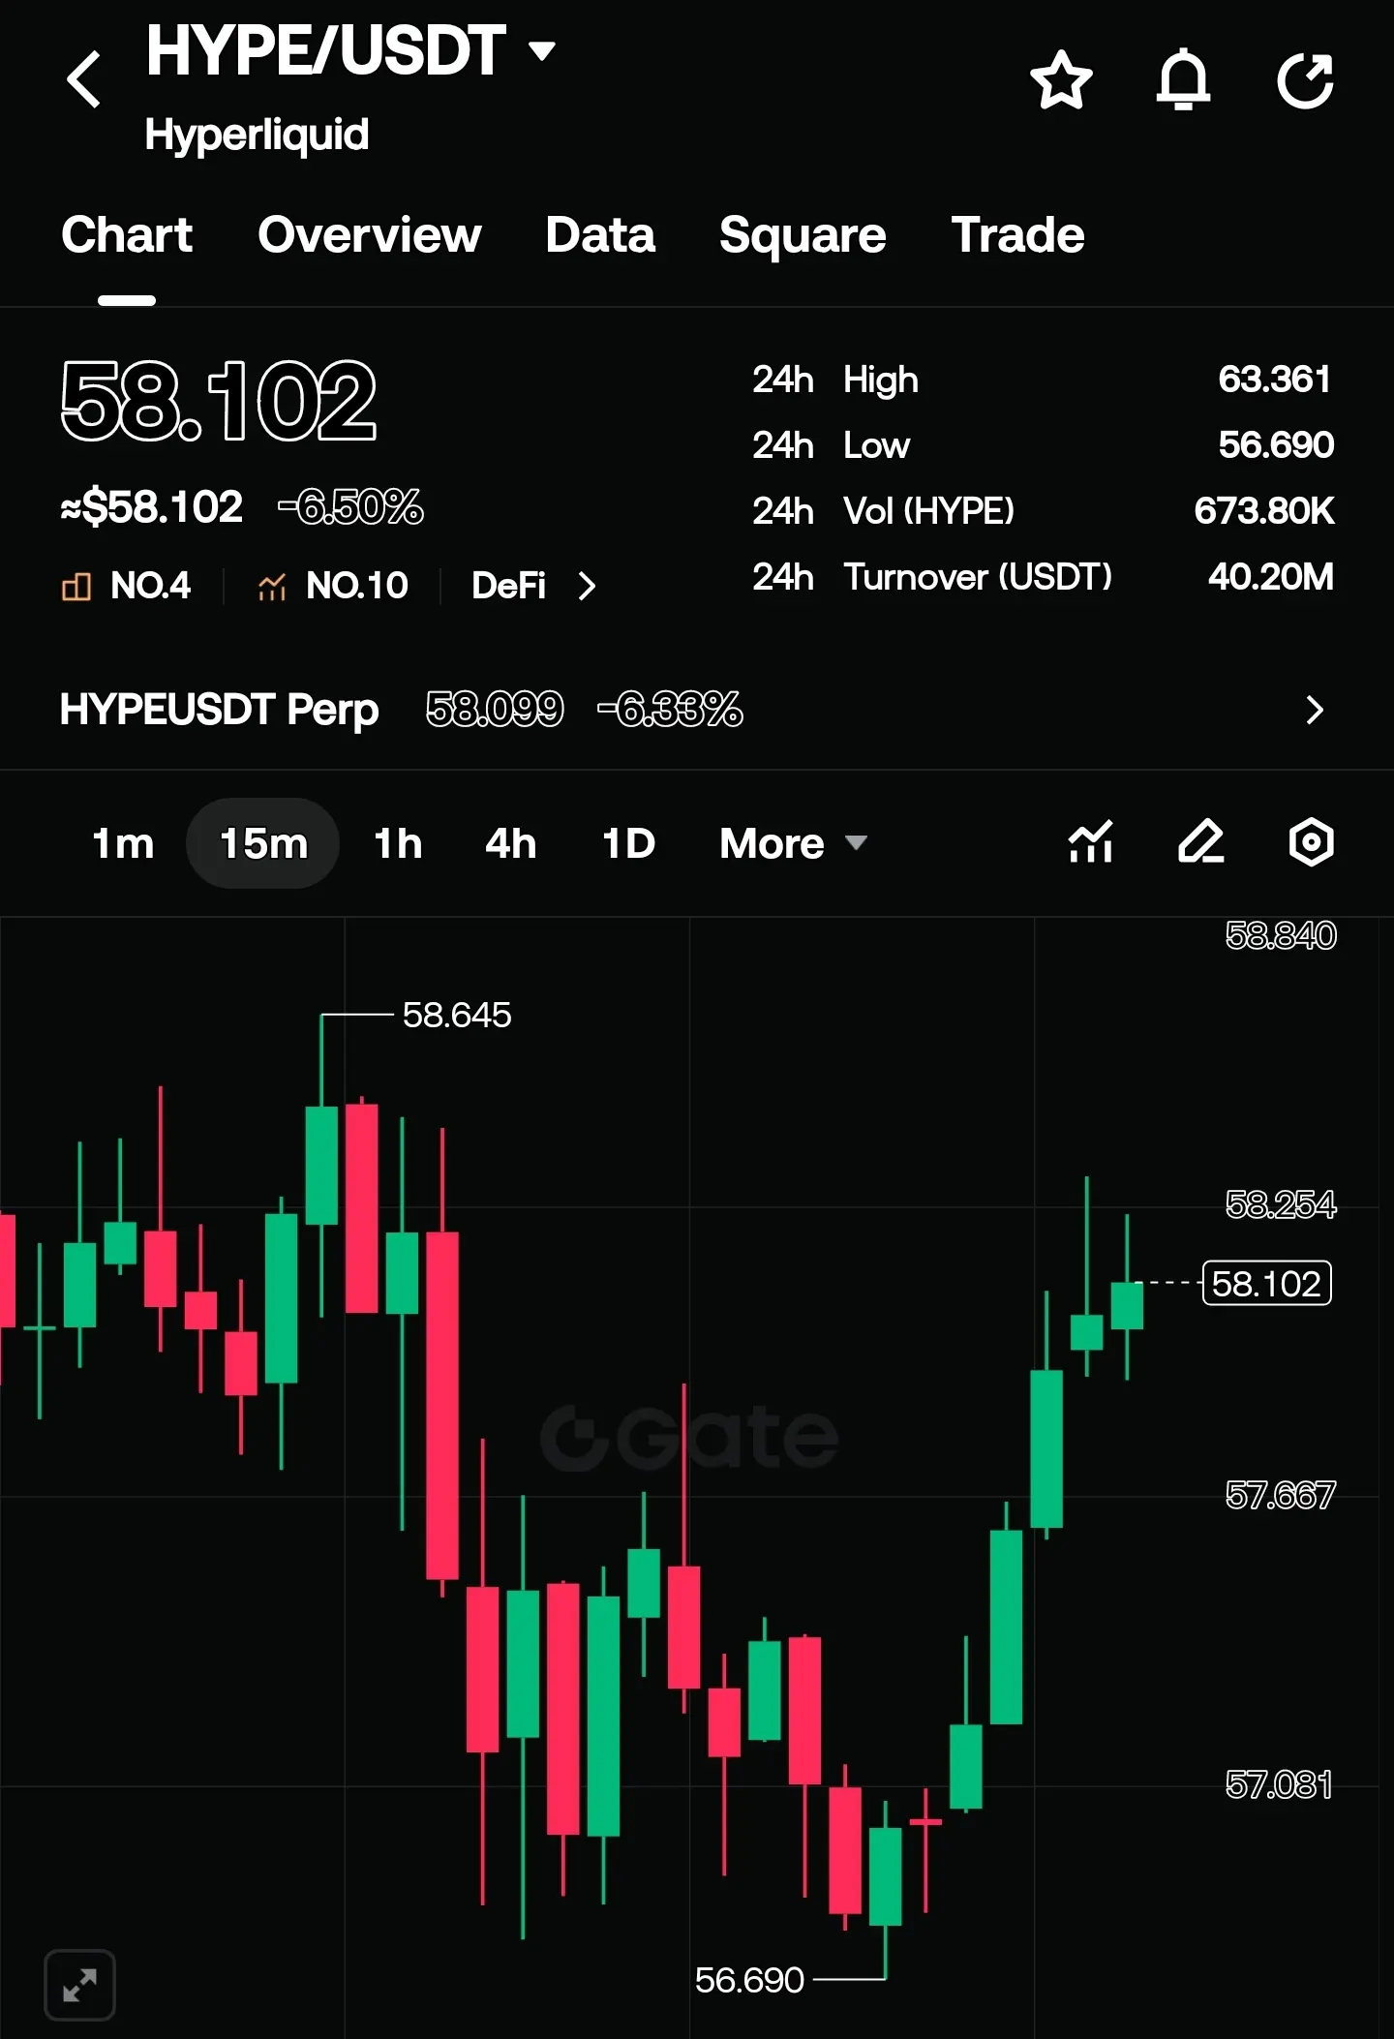This screenshot has width=1394, height=2039.
Task: Open chart indicators icon
Action: pos(1091,841)
